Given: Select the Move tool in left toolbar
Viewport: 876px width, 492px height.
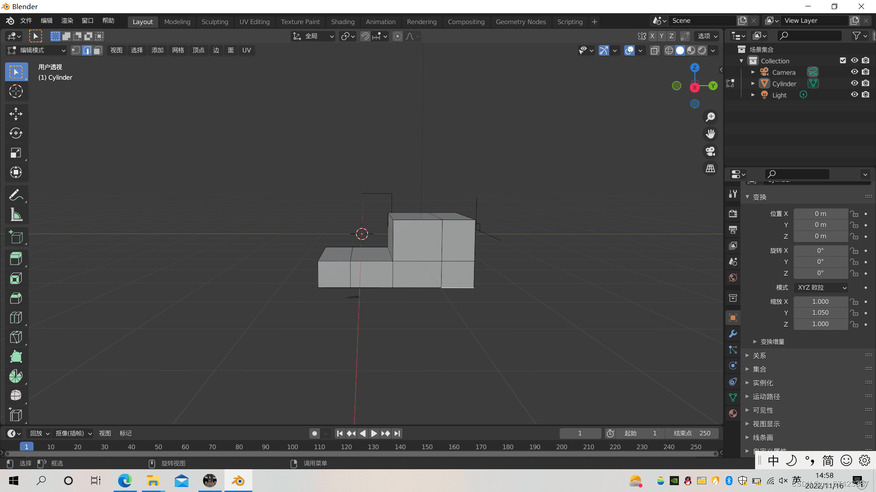Looking at the screenshot, I should [x=16, y=114].
